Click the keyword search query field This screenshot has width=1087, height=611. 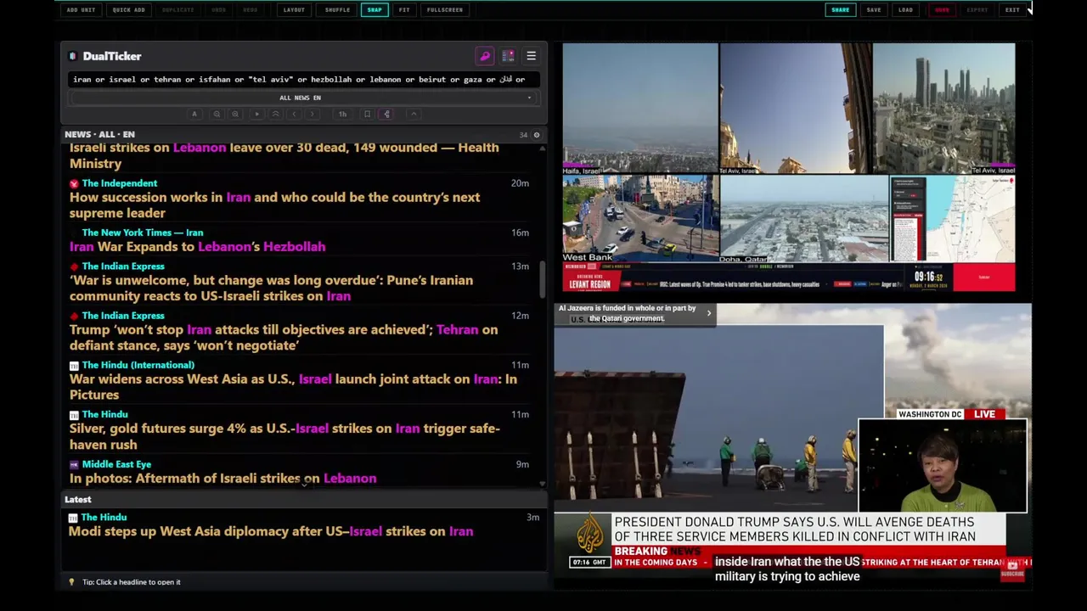coord(302,80)
